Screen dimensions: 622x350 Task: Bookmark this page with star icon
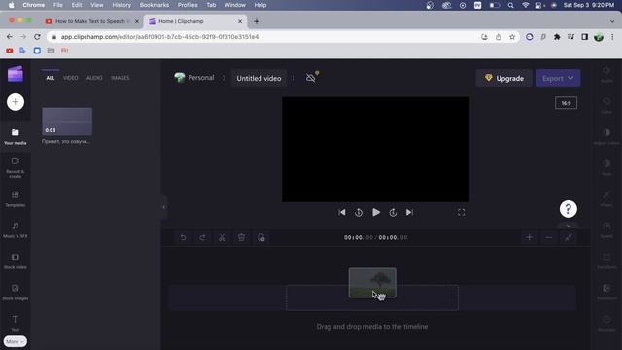[512, 37]
